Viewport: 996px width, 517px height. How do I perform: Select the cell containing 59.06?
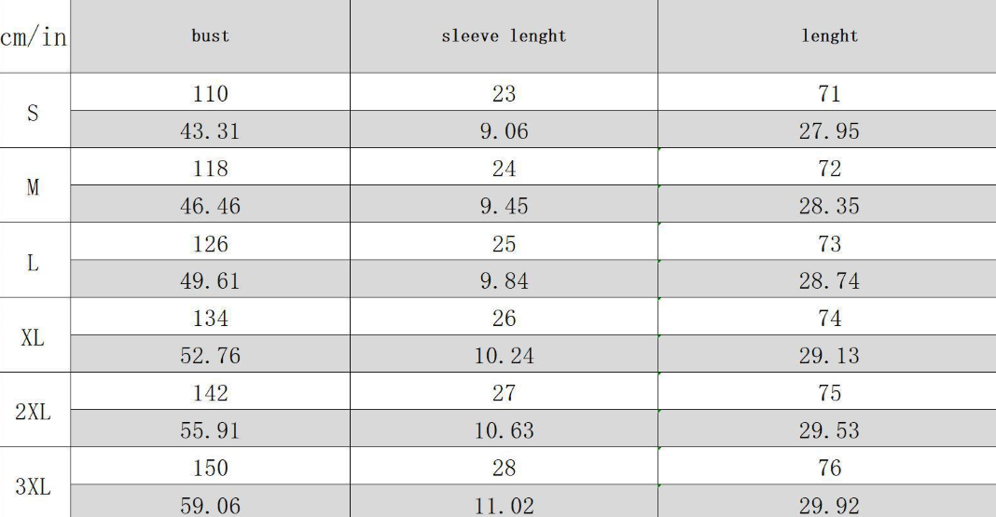[x=210, y=501]
